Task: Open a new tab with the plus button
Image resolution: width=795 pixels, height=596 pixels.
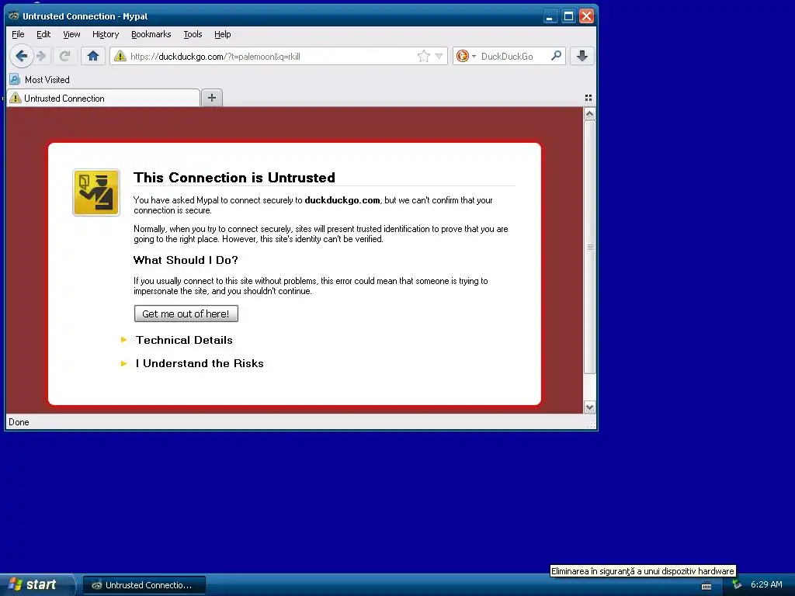Action: click(x=212, y=98)
